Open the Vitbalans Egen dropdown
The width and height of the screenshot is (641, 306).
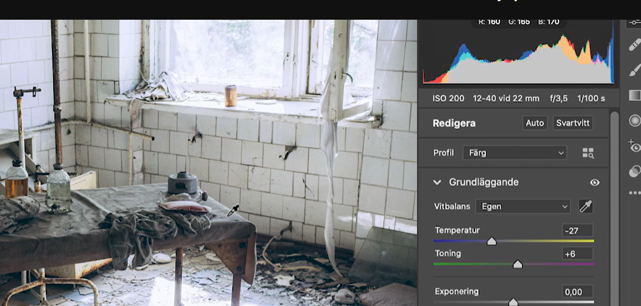[x=523, y=206]
